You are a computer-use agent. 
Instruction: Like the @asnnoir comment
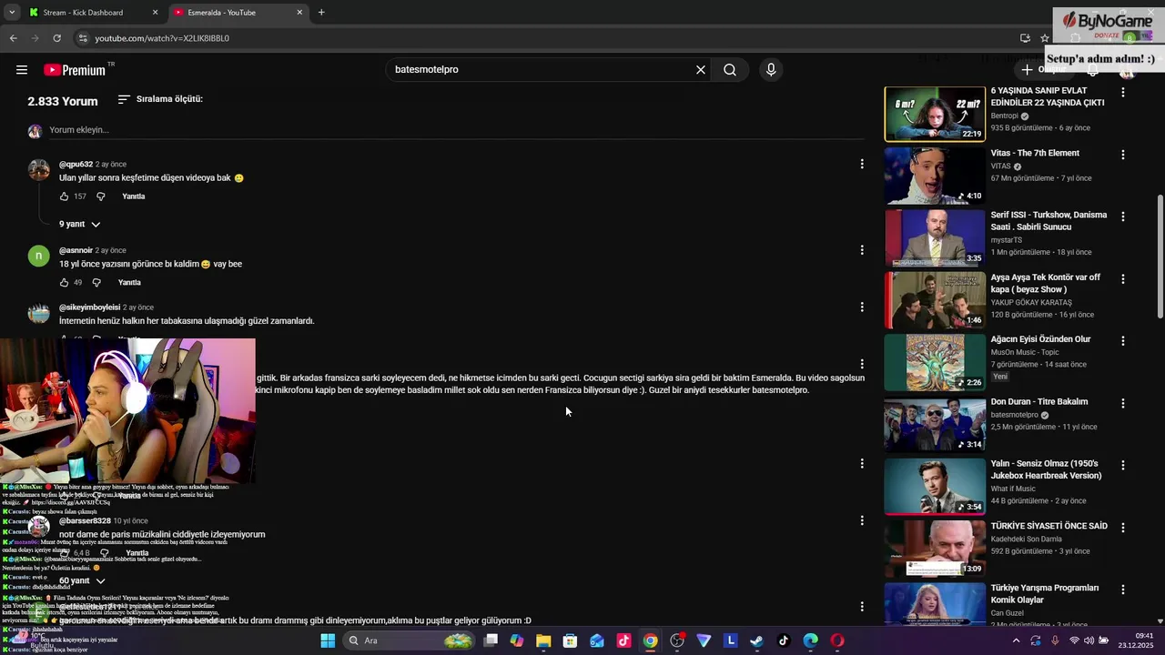(65, 283)
